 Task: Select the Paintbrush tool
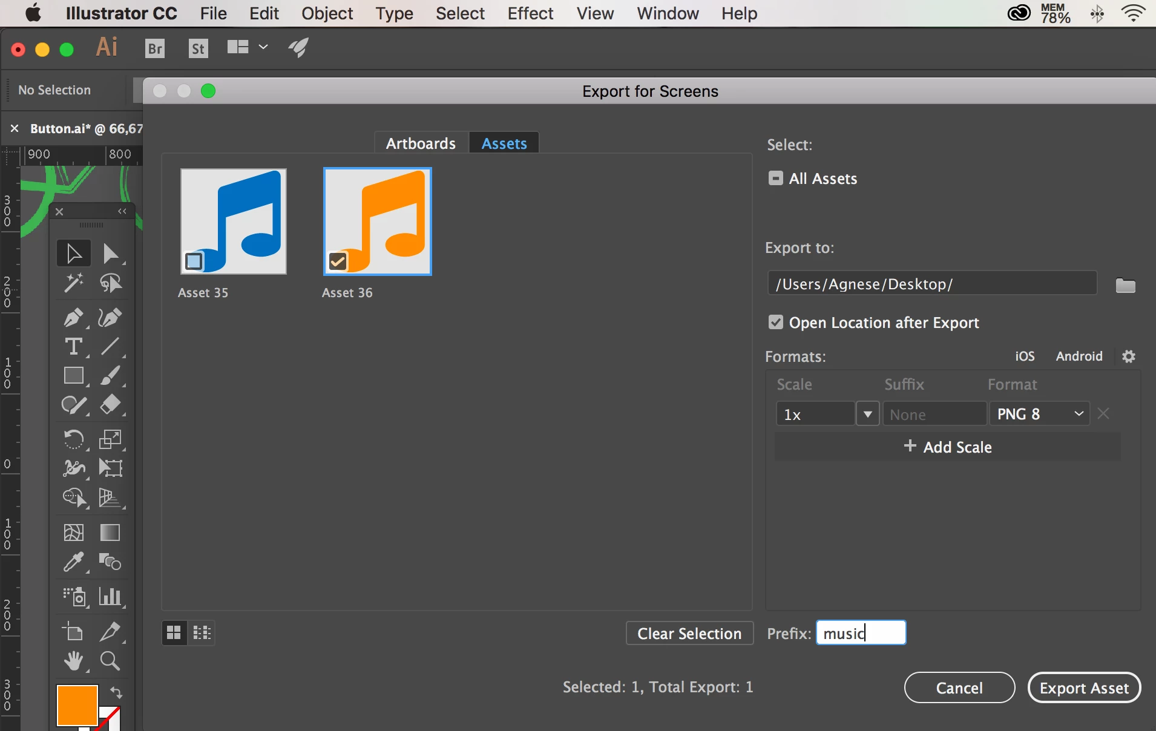click(x=111, y=376)
